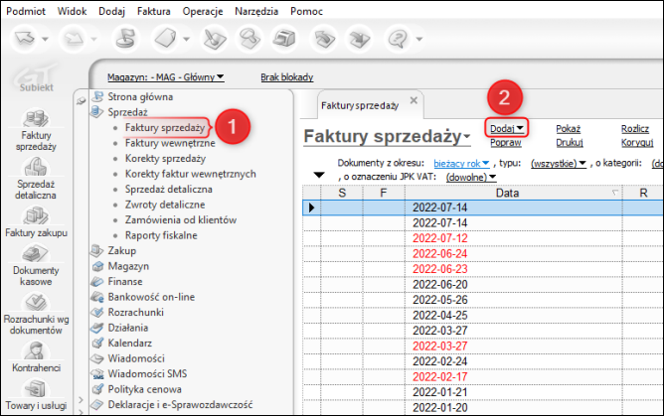Select Sprzedaż detaliczna in module tree
This screenshot has height=416, width=664.
tap(169, 189)
